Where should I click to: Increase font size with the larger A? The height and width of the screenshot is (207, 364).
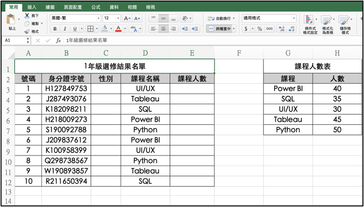click(128, 18)
